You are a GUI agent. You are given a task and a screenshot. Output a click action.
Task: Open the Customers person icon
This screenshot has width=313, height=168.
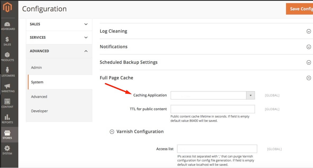pyautogui.click(x=7, y=70)
